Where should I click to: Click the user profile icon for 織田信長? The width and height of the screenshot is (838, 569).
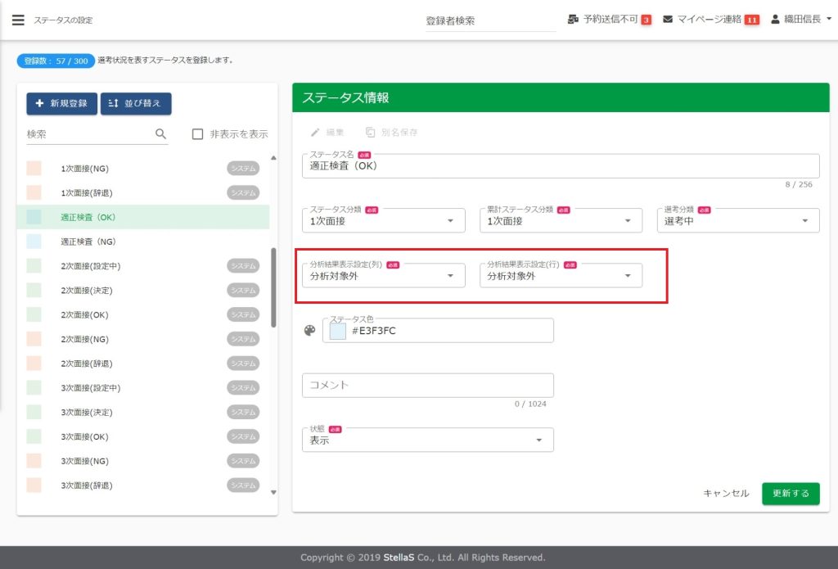pos(775,20)
